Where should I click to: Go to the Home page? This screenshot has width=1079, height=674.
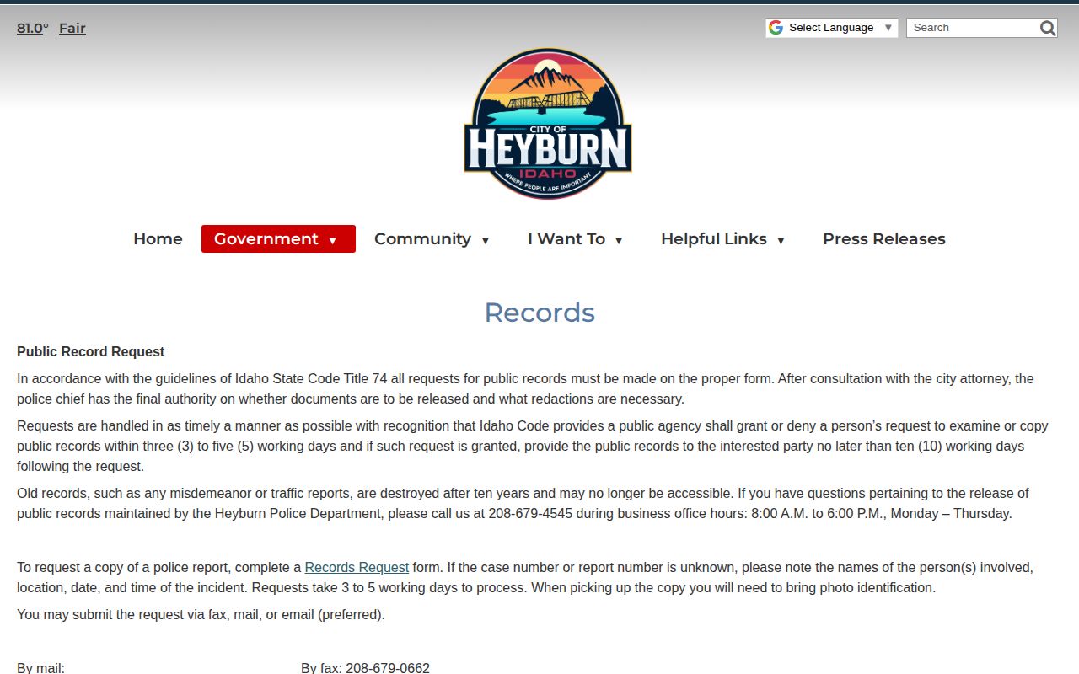pos(158,238)
